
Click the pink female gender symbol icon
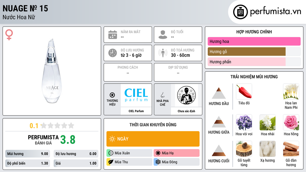click(x=9, y=35)
